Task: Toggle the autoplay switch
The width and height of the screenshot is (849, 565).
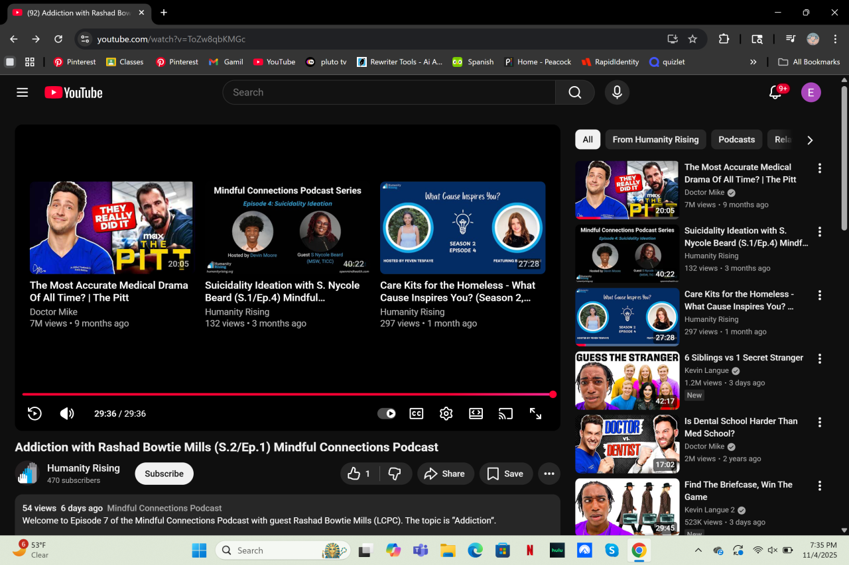Action: coord(387,413)
